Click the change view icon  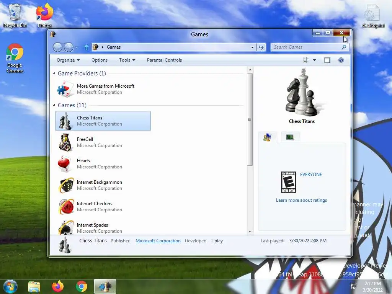[306, 60]
